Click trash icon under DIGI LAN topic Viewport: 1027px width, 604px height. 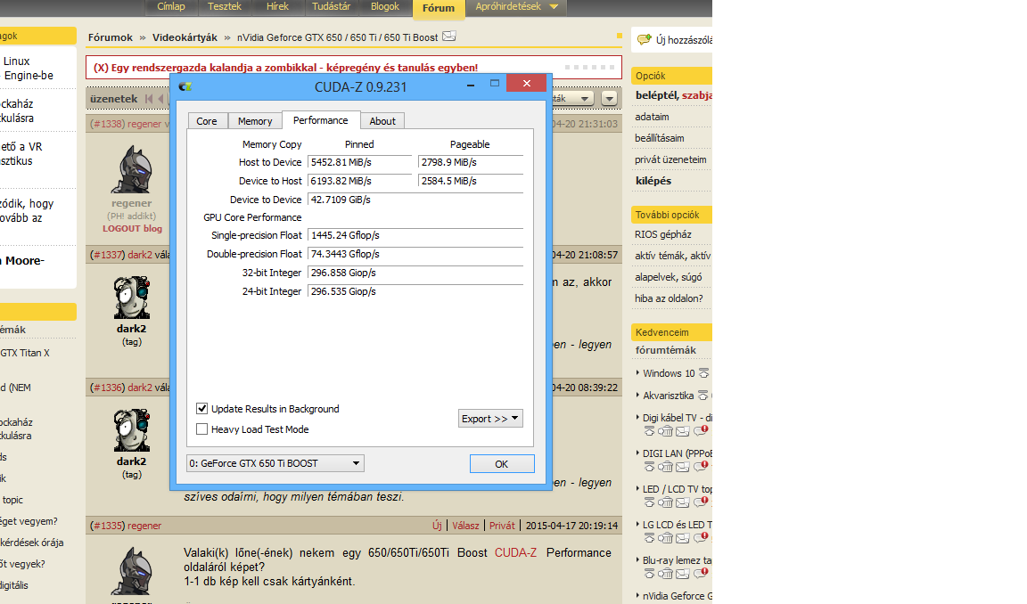pos(665,467)
